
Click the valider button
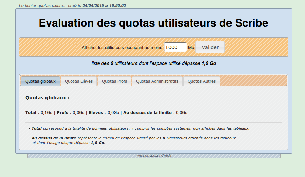click(210, 47)
